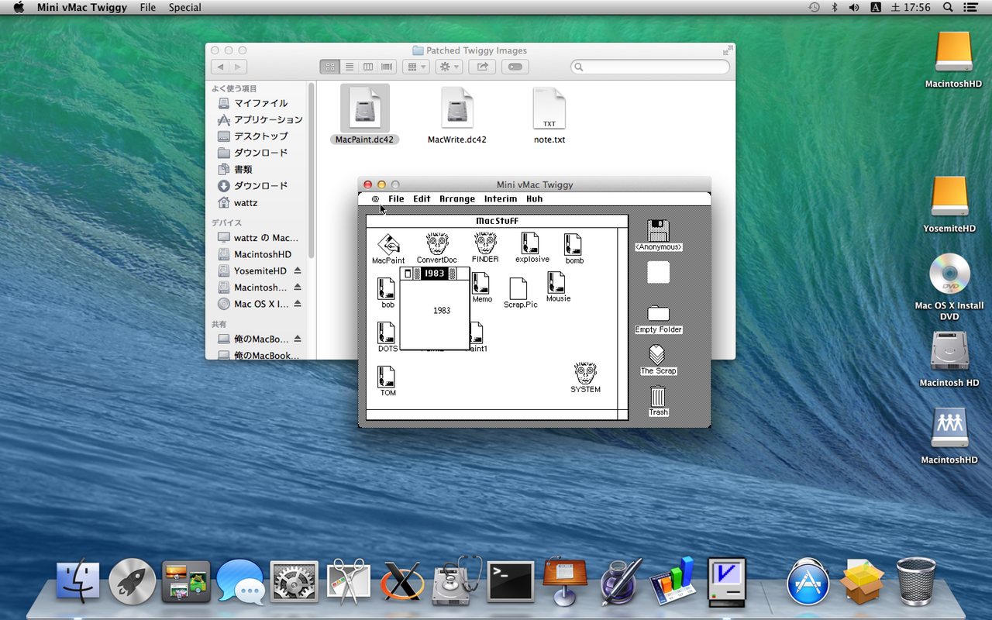
Task: Click the Empty Folder icon
Action: [x=658, y=313]
